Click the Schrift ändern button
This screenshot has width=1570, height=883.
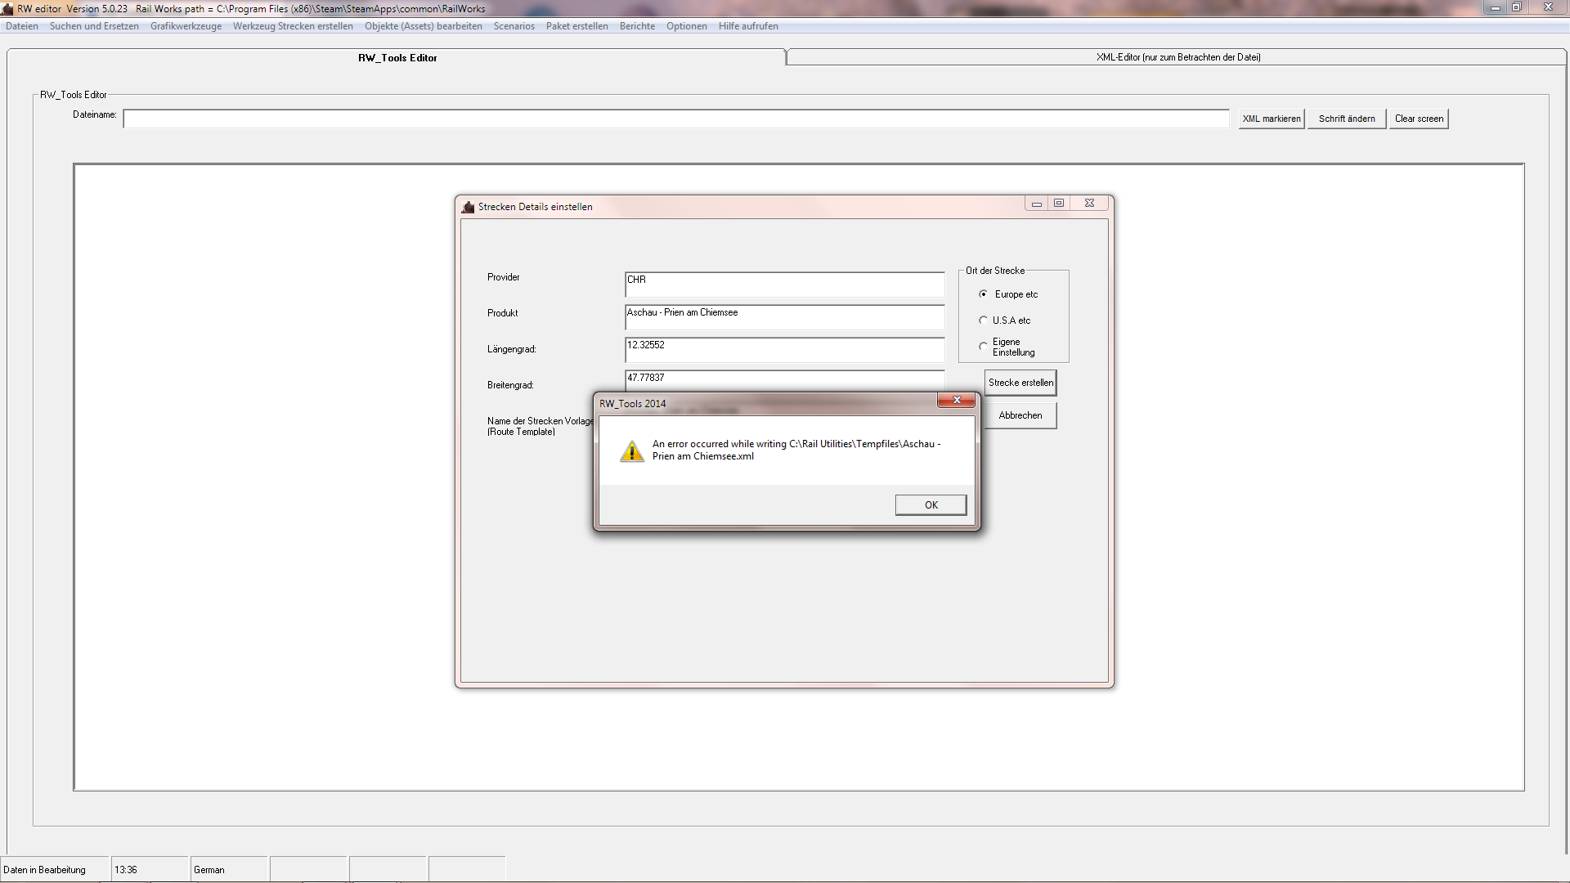pos(1346,119)
